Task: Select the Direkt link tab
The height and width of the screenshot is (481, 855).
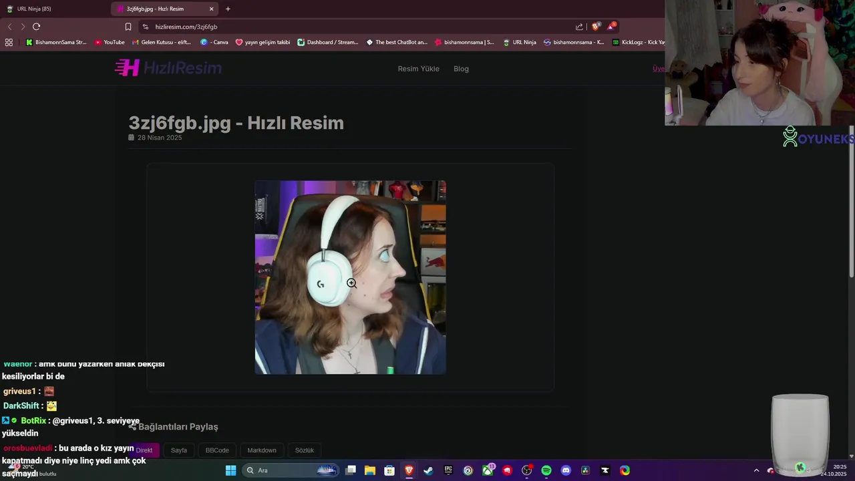Action: [x=144, y=450]
